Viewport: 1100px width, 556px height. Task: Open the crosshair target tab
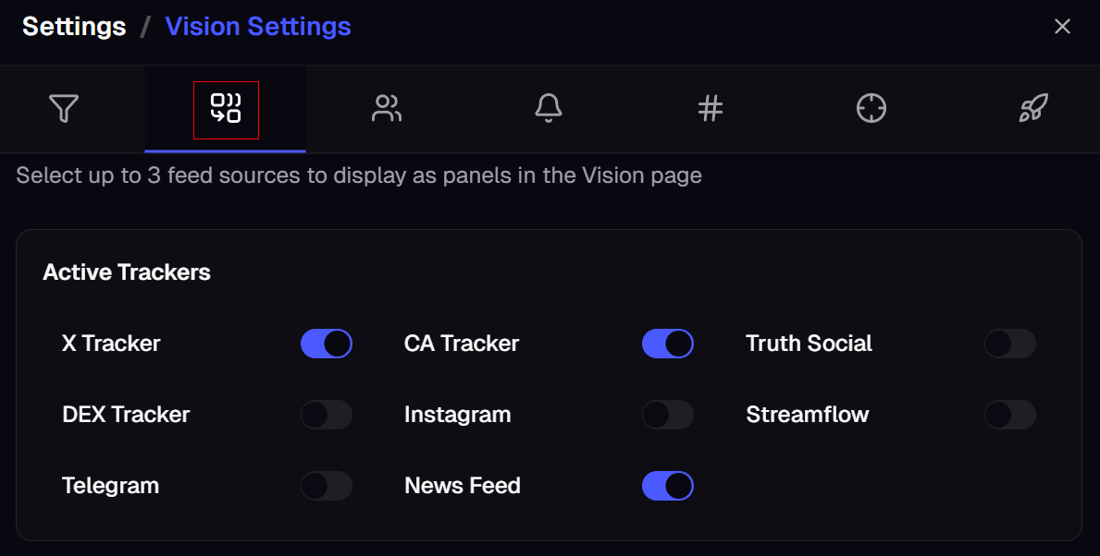(x=871, y=109)
